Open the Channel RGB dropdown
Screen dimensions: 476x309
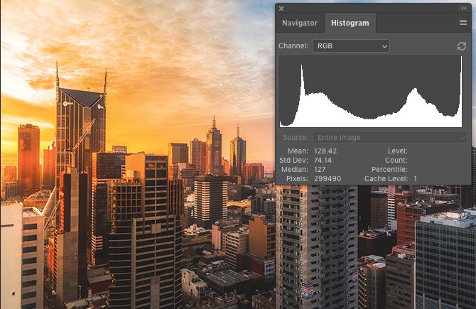352,46
